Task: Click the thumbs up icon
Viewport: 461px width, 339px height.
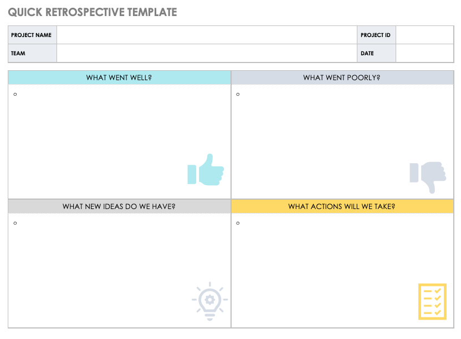Action: (x=206, y=169)
